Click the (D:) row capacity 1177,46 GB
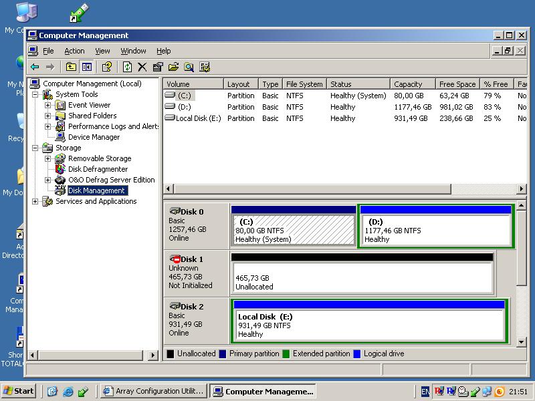535x401 pixels. click(x=413, y=107)
